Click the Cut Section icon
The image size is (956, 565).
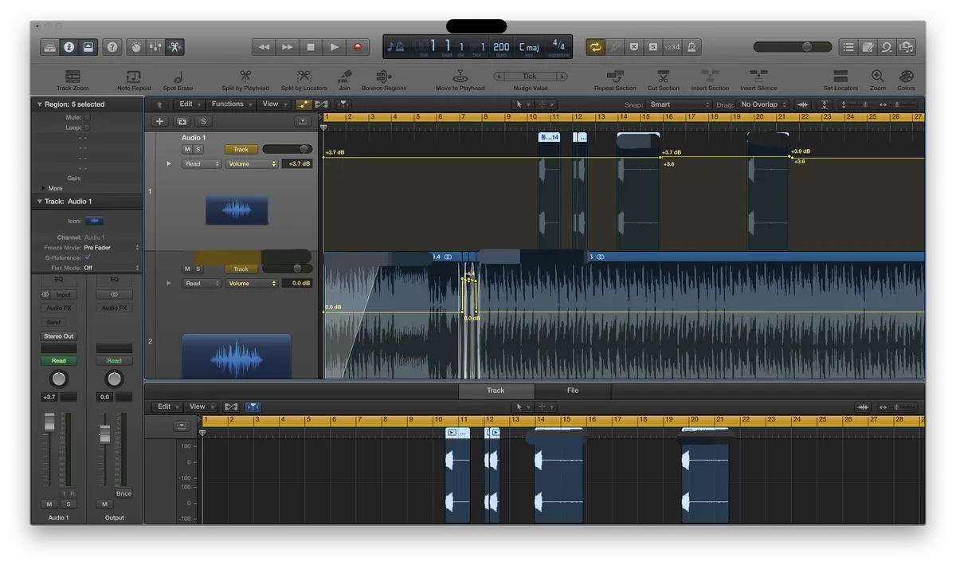pos(663,76)
